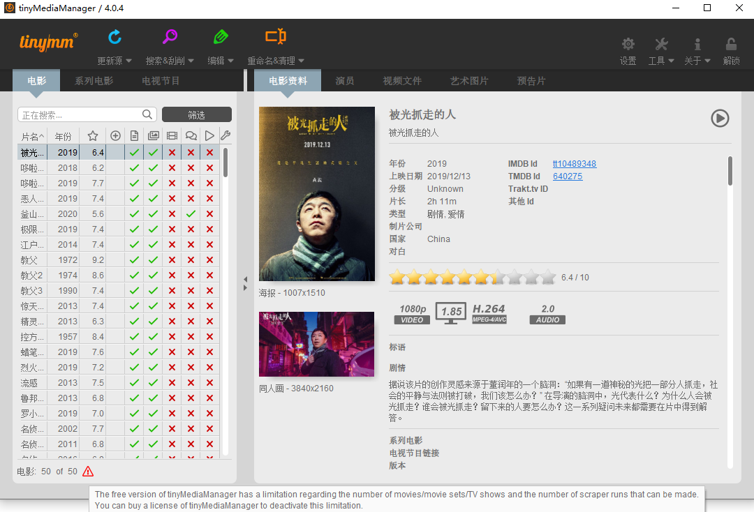Switch to the 电视节目 tab
Image resolution: width=754 pixels, height=512 pixels.
click(161, 81)
